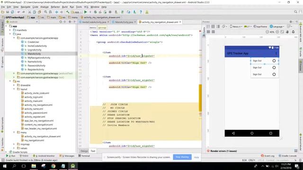Open File Explorer from the taskbar
Screen dimensions: 303x170
34,166
